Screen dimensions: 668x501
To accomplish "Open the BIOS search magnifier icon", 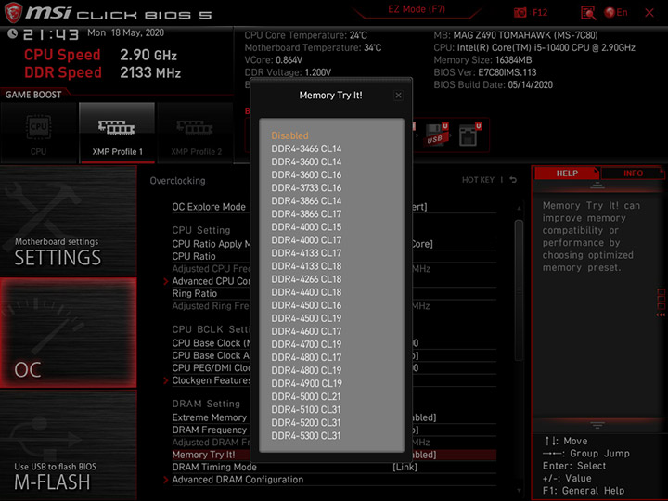I will 588,13.
